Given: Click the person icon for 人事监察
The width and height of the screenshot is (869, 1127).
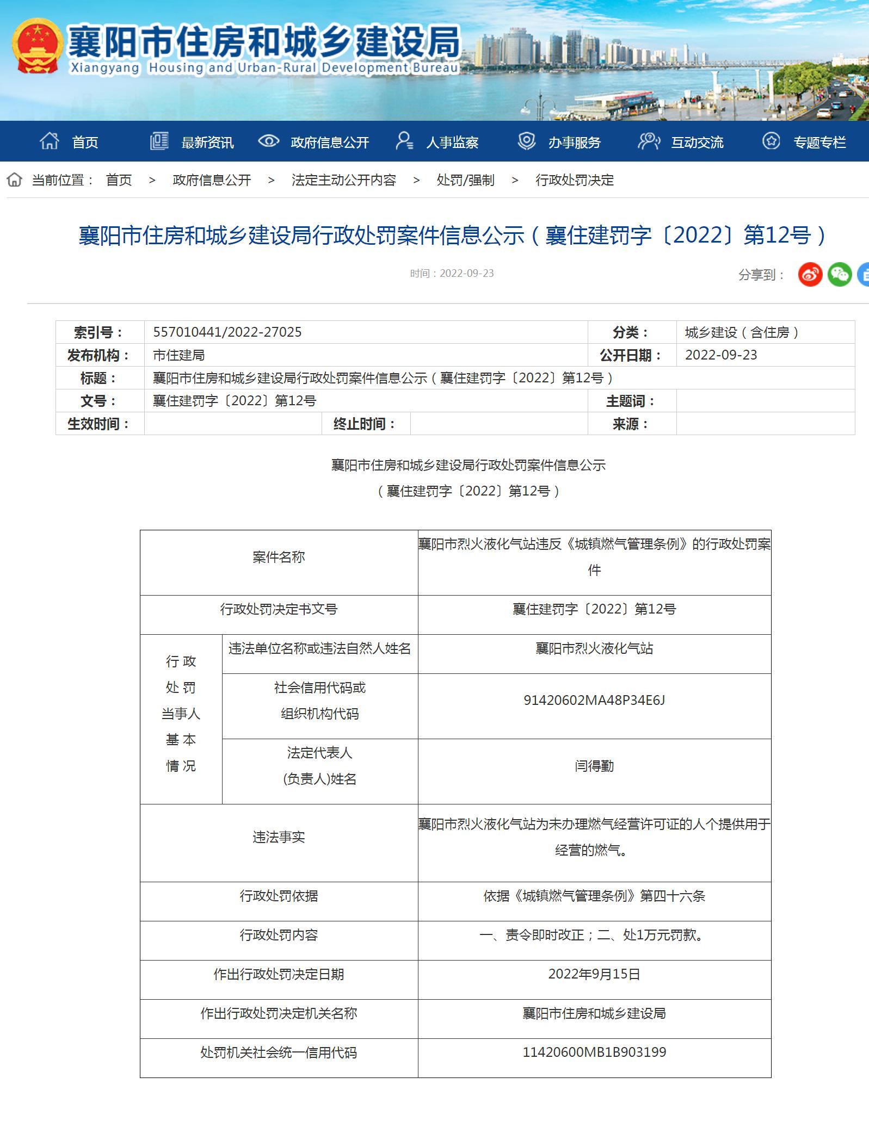Looking at the screenshot, I should point(404,141).
